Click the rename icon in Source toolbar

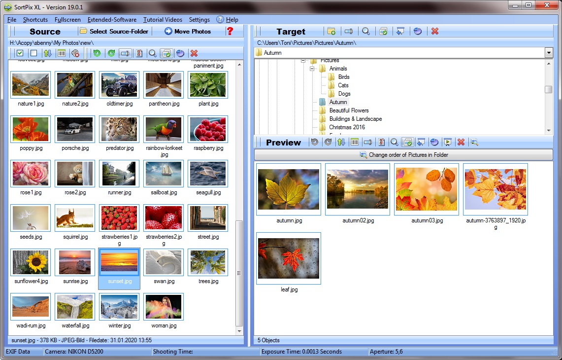tap(125, 53)
